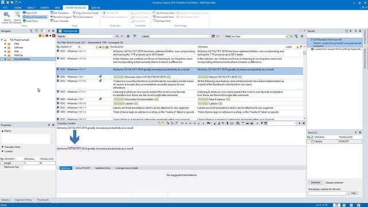Switch to Active TM & MT tab
Image resolution: width=368 pixels, height=207 pixels.
coord(83,168)
